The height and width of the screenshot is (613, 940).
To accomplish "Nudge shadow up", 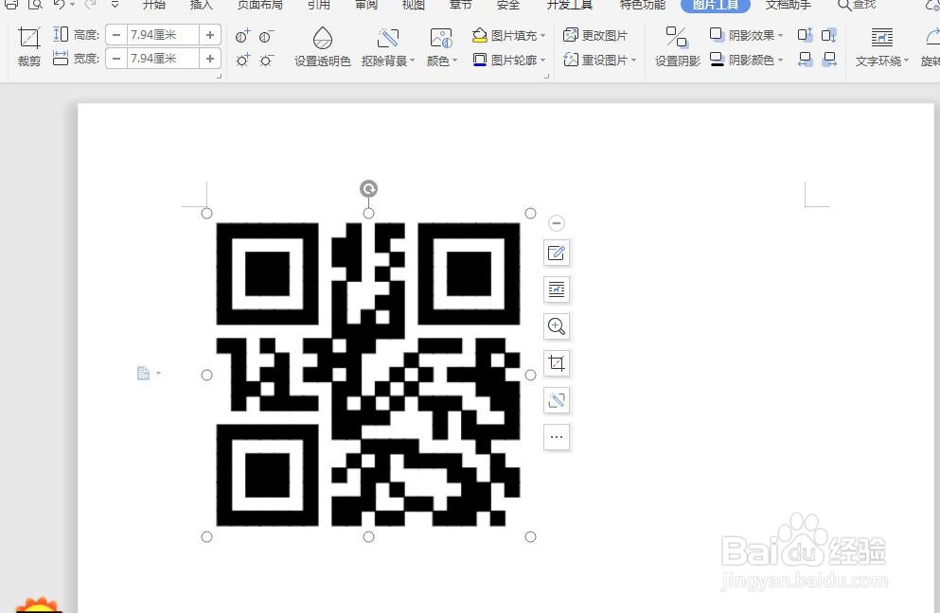I will pyautogui.click(x=806, y=35).
